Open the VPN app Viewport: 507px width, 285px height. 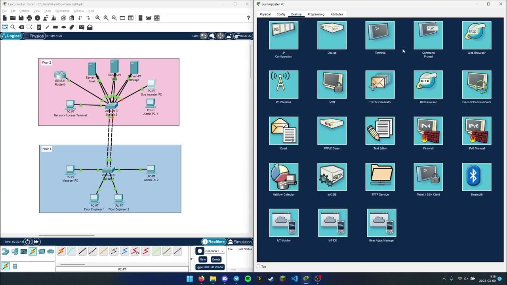[332, 85]
